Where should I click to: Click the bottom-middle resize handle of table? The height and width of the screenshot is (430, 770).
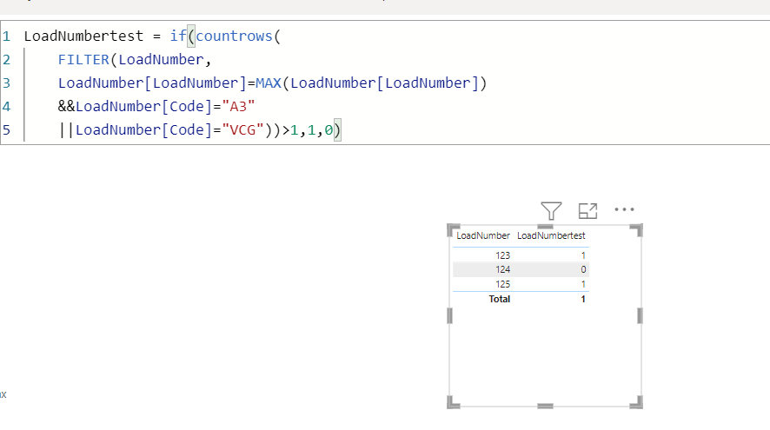tap(545, 406)
